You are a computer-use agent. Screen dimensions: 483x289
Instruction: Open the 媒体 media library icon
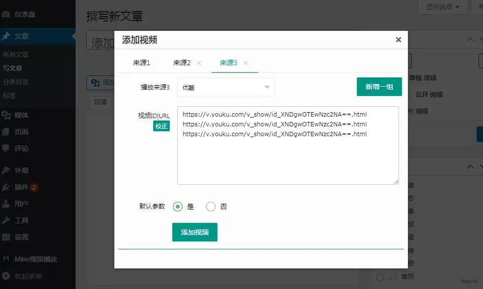7,115
